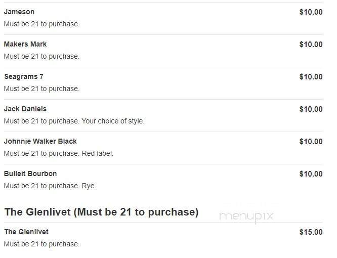
Task: Click the Johnnie Walker Black price
Action: point(311,142)
